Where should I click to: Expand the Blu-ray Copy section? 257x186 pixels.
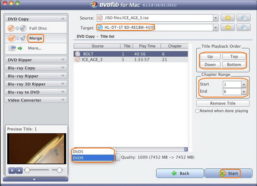coord(36,68)
